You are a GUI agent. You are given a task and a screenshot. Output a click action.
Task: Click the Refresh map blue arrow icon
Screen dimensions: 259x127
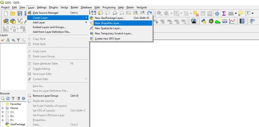149,13
